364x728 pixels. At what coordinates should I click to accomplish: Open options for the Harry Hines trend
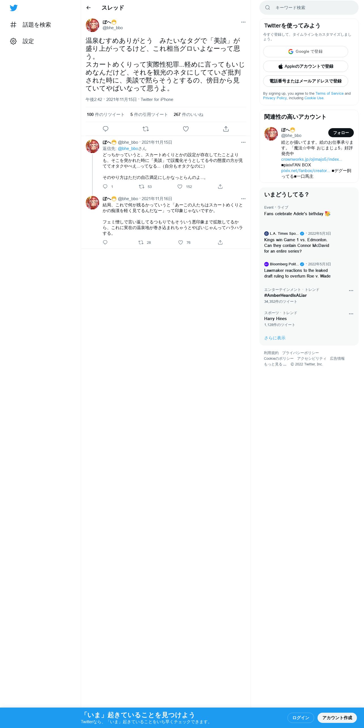pos(351,314)
